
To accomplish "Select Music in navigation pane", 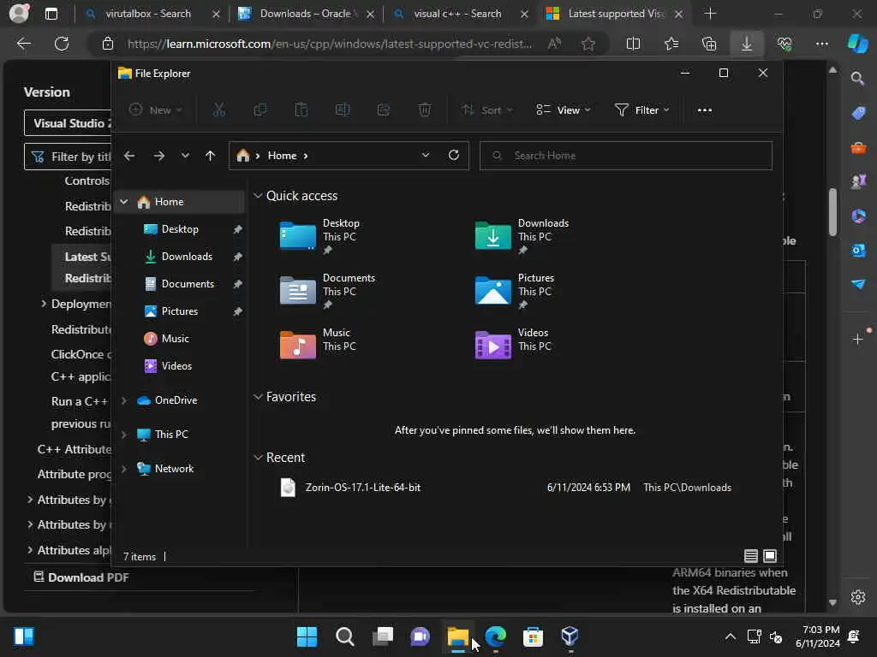I will tap(175, 339).
